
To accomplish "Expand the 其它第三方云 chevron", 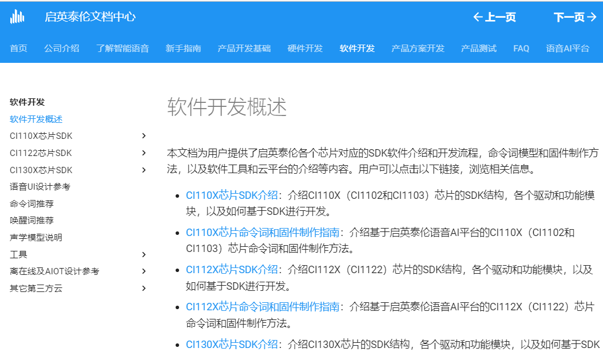I will click(144, 288).
